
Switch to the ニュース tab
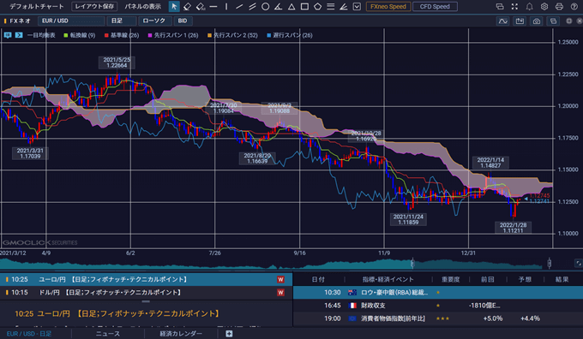[x=108, y=333]
